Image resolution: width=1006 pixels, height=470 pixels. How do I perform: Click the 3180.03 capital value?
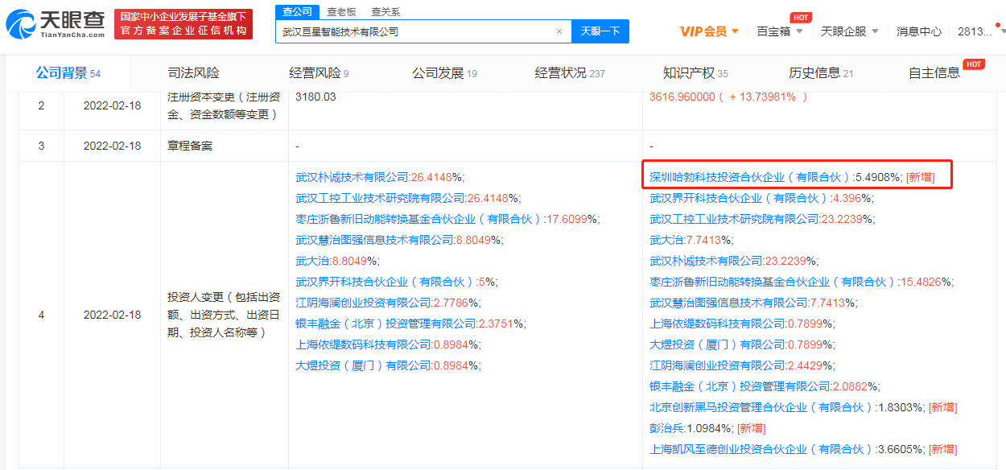click(x=315, y=97)
